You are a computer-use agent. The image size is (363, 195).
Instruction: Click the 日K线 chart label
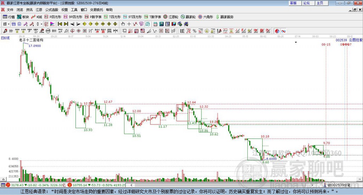click(5, 38)
